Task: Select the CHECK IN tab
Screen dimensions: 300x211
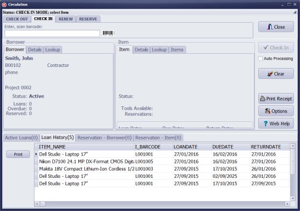Action: (43, 19)
